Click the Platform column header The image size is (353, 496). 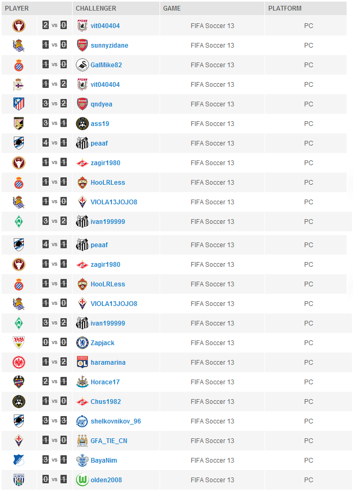pyautogui.click(x=285, y=8)
